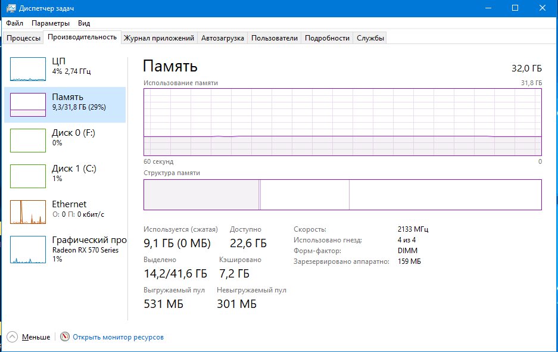Open the Параметры menu
The image size is (558, 352).
pyautogui.click(x=51, y=23)
